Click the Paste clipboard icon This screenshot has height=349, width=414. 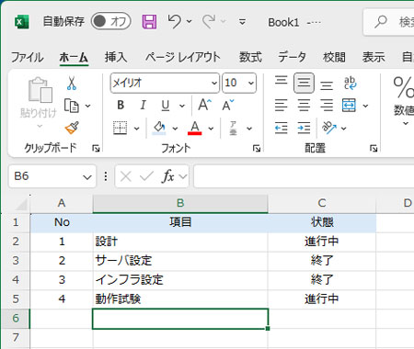40,90
